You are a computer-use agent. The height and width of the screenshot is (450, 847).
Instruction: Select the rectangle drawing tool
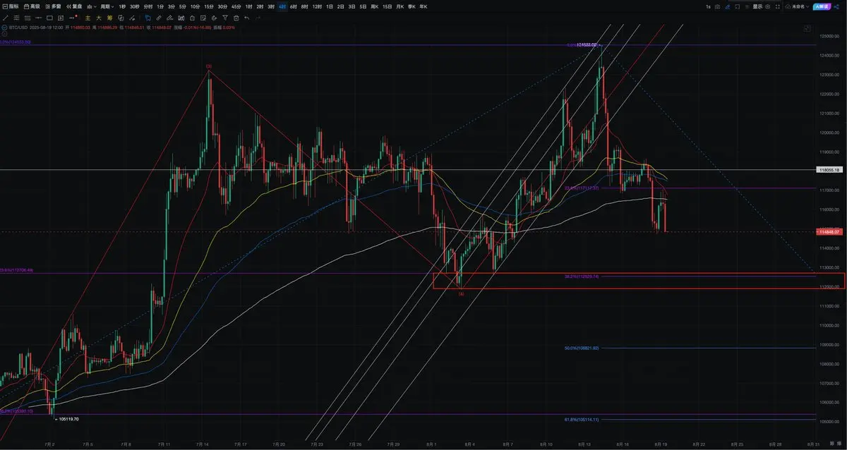(49, 18)
